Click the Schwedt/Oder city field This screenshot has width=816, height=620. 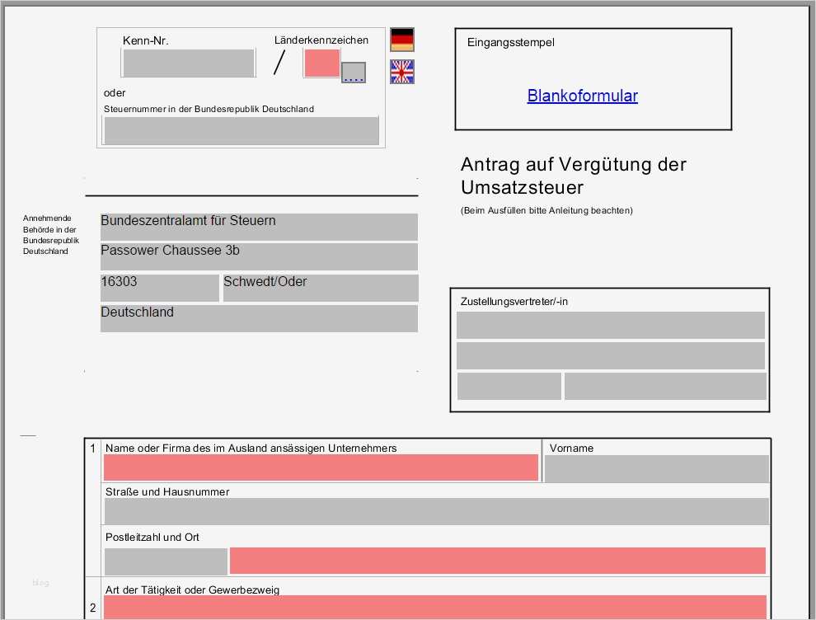[x=320, y=287]
